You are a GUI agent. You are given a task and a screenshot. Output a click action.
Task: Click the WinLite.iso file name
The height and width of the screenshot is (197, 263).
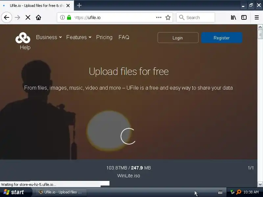click(129, 176)
